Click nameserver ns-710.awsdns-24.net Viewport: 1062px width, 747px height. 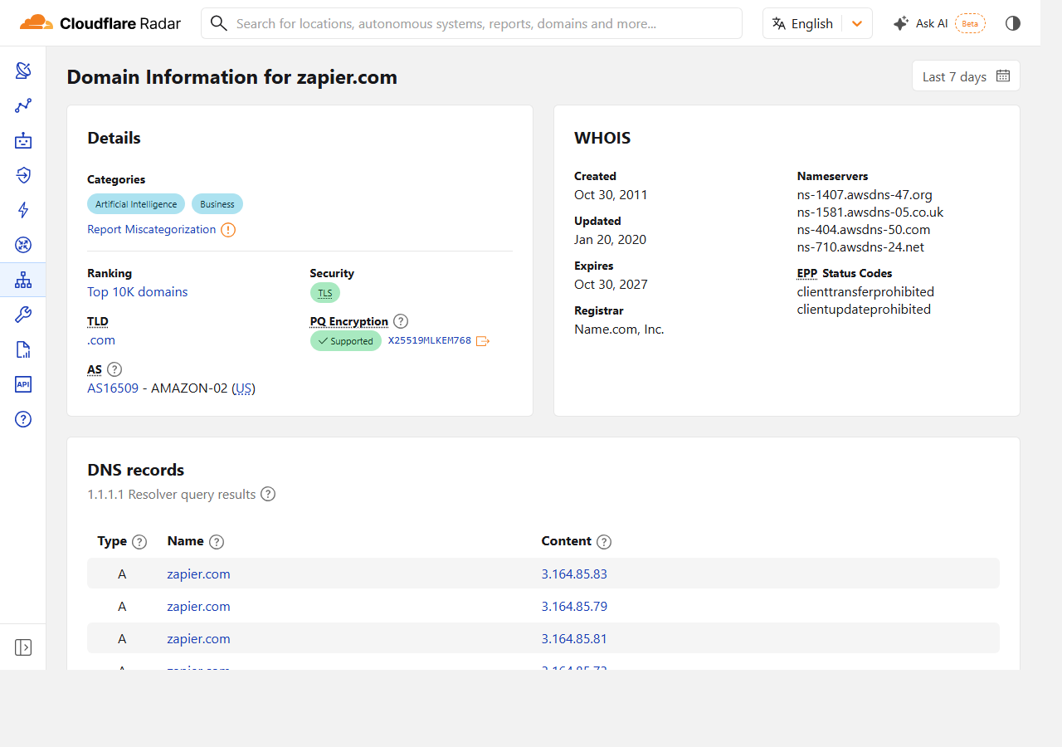click(x=860, y=247)
